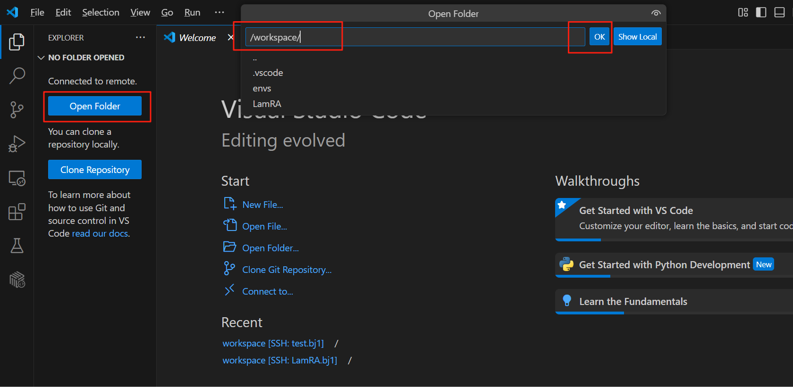The height and width of the screenshot is (387, 793).
Task: Open the Source Control view icon
Action: pos(17,110)
